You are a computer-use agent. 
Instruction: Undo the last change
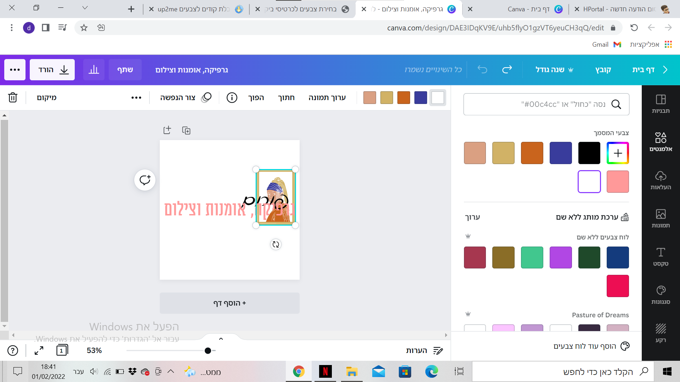tap(482, 69)
